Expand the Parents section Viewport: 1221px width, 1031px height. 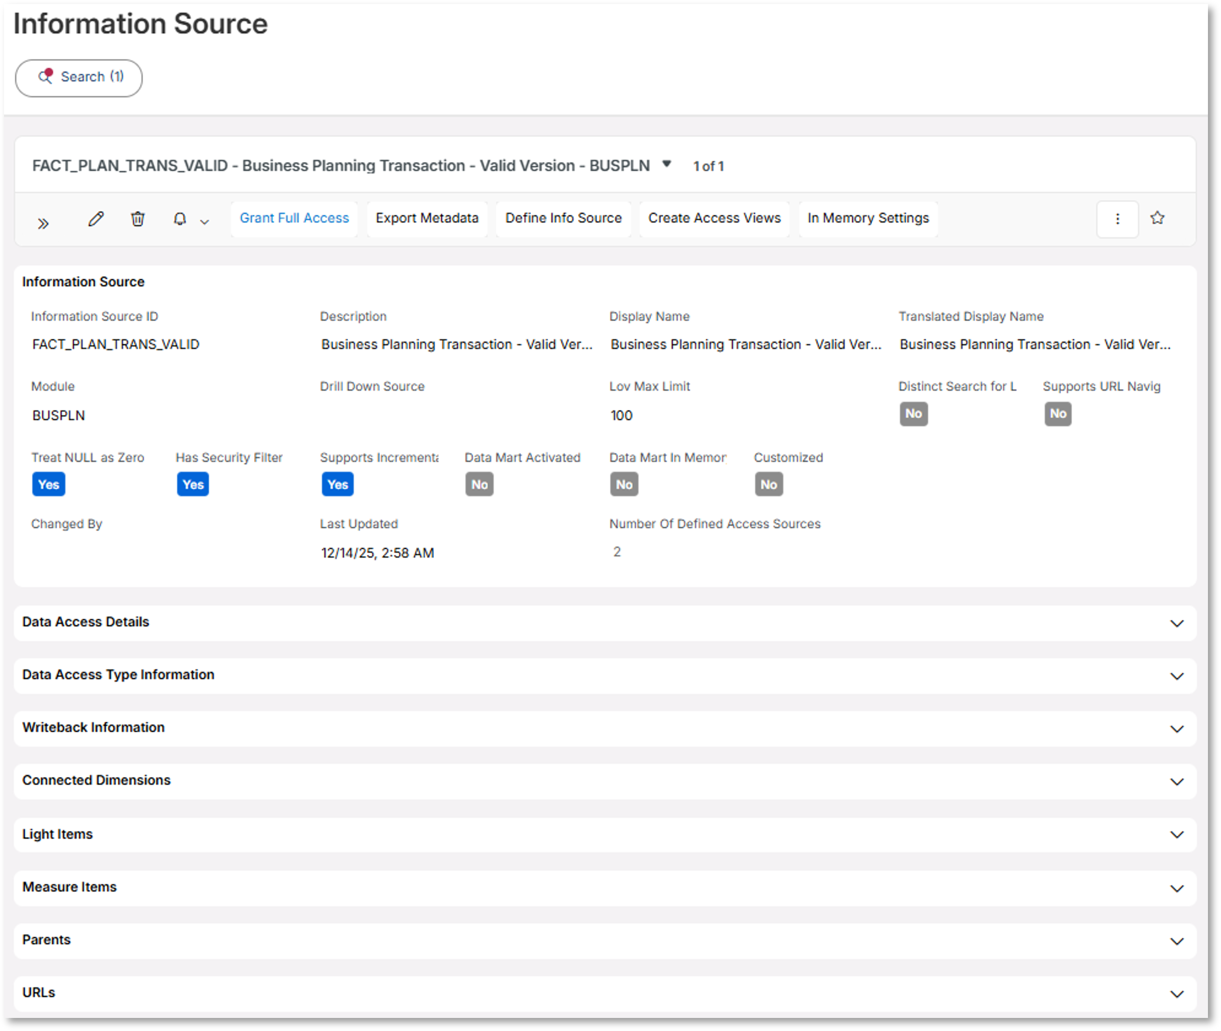click(x=605, y=941)
